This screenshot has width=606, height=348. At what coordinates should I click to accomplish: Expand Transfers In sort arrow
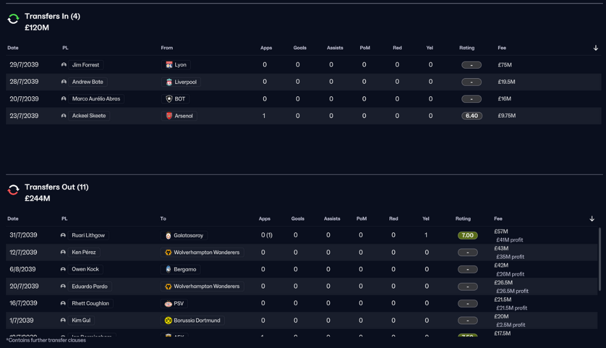coord(596,48)
